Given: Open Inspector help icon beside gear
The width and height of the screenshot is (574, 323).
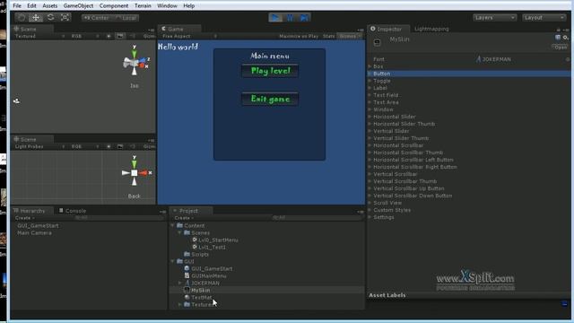Looking at the screenshot, I should point(558,38).
